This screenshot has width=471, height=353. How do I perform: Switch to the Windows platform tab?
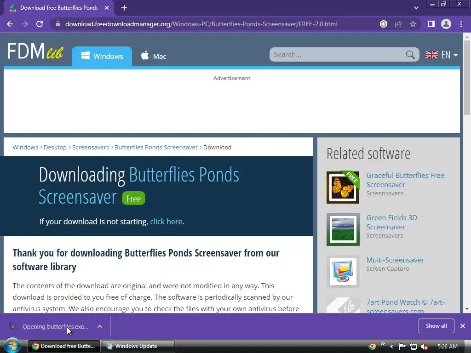pyautogui.click(x=102, y=56)
